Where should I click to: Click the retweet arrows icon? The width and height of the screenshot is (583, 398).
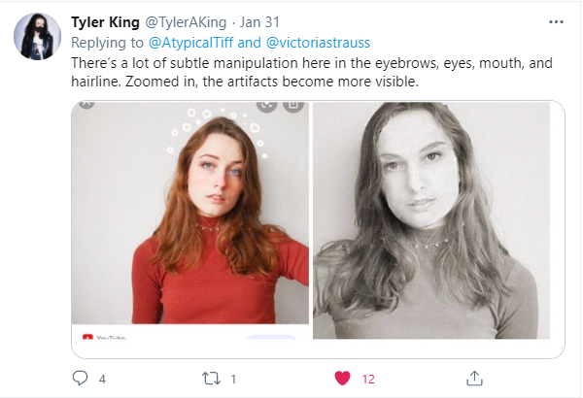click(x=211, y=377)
